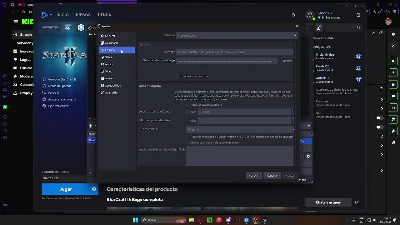Open Battle.net notifications bell
The width and height of the screenshot is (400, 225).
click(293, 15)
